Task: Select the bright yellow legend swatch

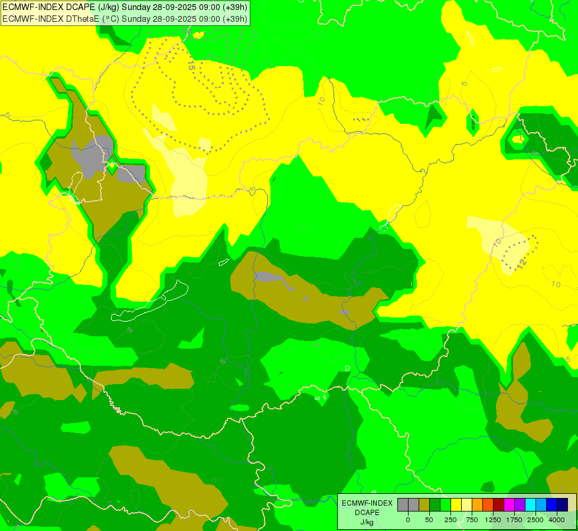Action: (456, 505)
